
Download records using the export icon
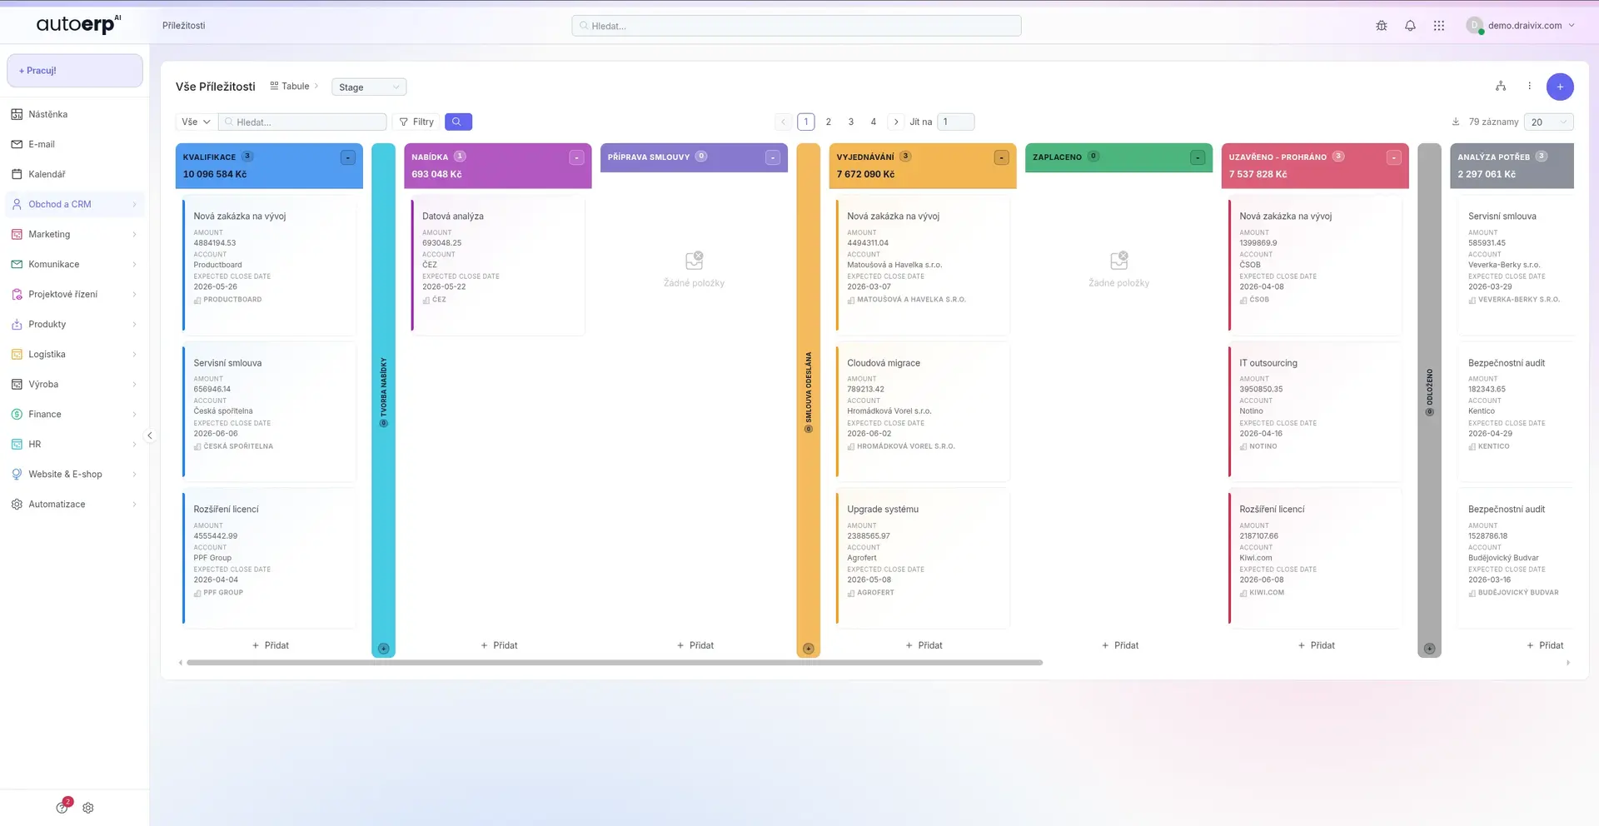(1455, 122)
